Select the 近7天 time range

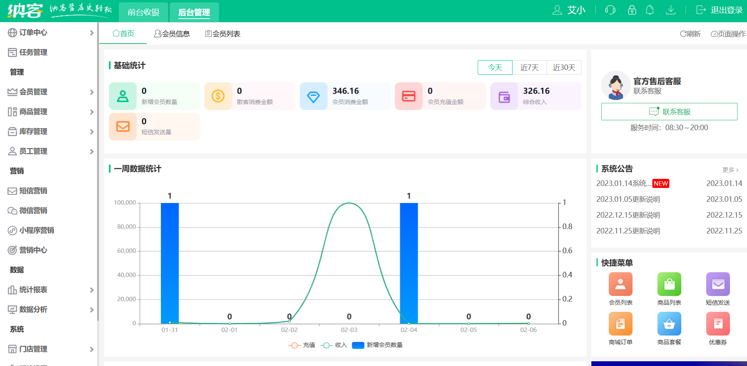[530, 67]
